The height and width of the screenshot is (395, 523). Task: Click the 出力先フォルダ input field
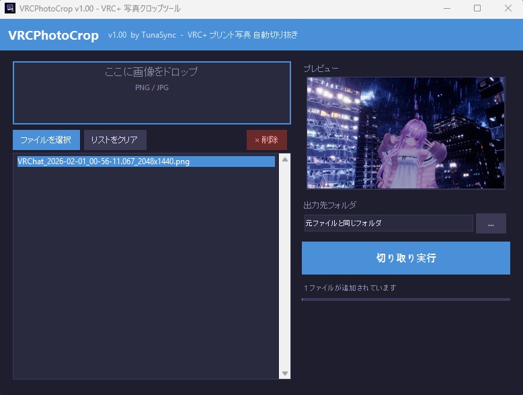coord(389,223)
